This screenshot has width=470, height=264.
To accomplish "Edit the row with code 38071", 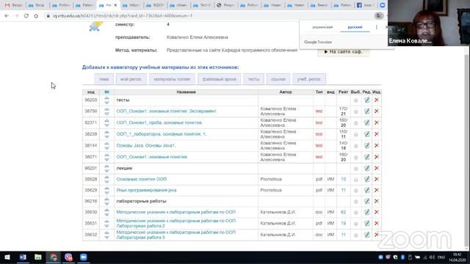I will 367,157.
